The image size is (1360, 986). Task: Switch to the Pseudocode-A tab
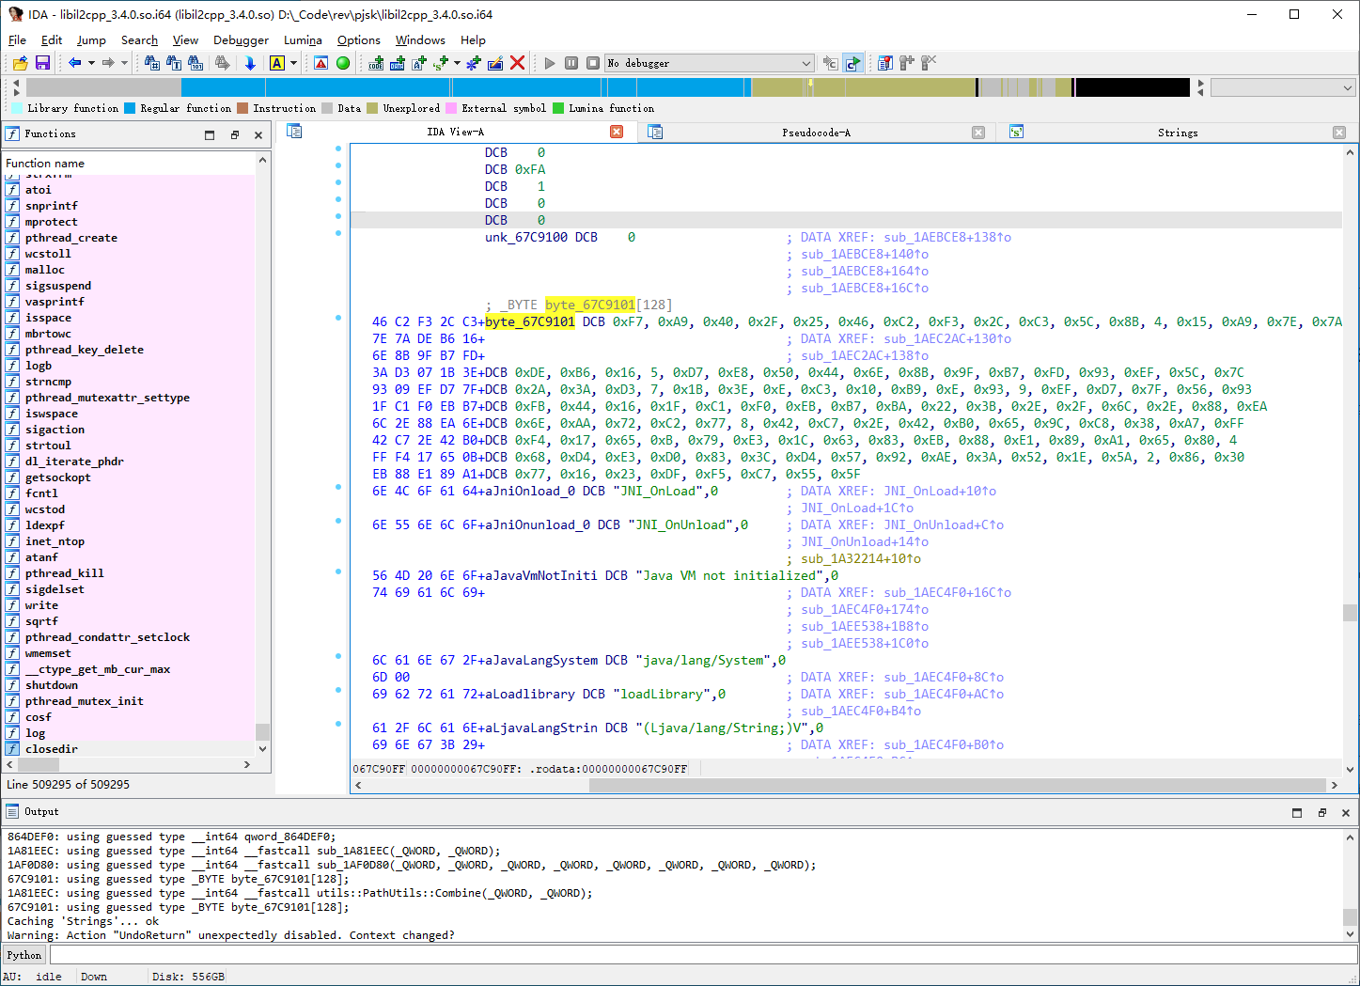tap(815, 133)
